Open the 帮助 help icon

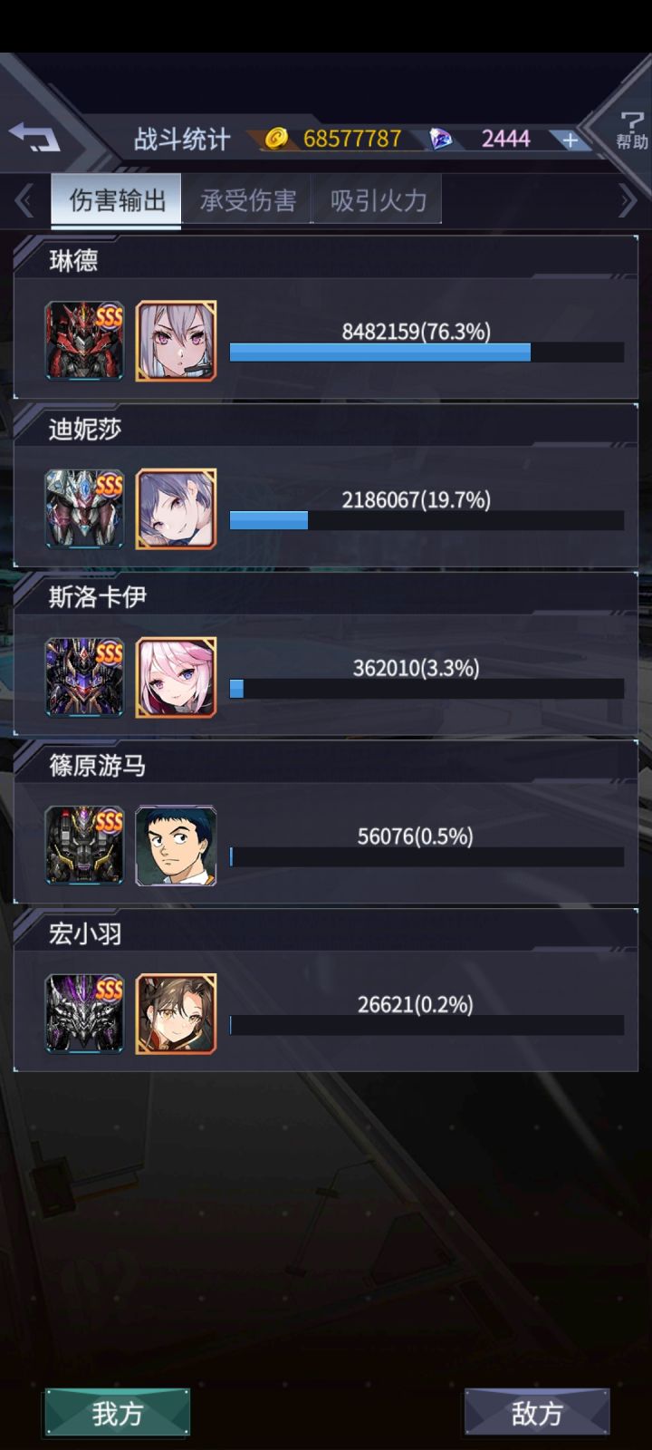(631, 131)
